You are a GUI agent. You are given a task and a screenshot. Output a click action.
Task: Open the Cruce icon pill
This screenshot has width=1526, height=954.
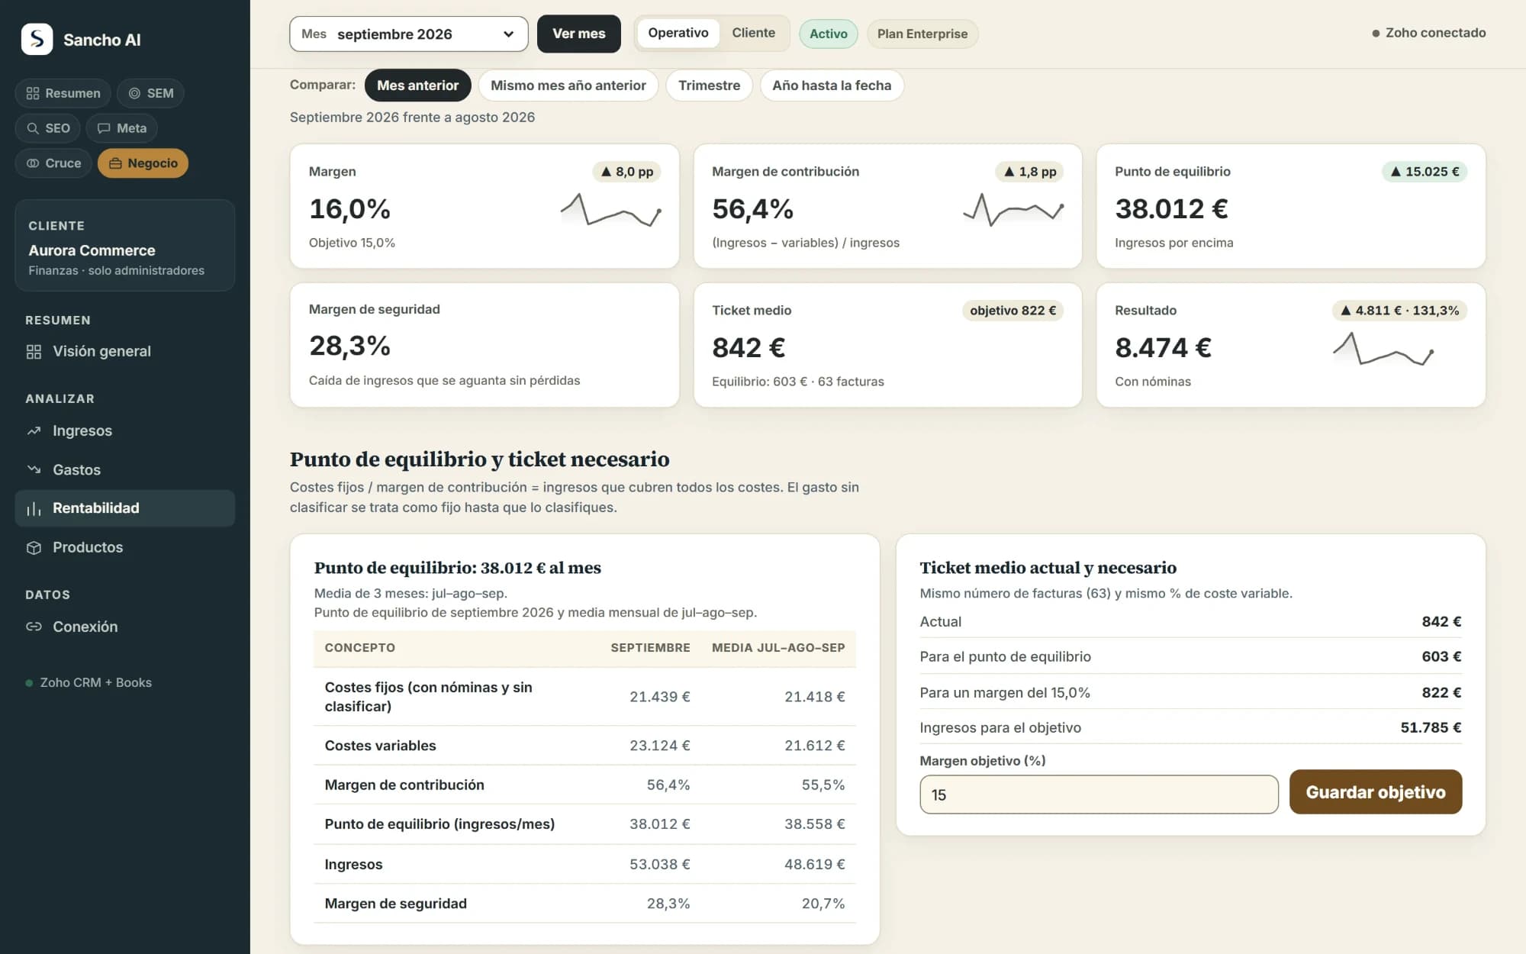tap(53, 163)
